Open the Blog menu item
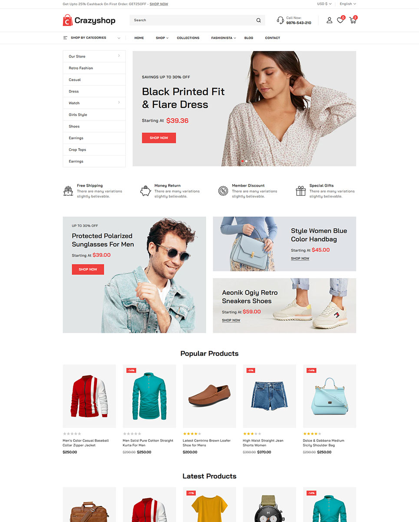 [249, 38]
